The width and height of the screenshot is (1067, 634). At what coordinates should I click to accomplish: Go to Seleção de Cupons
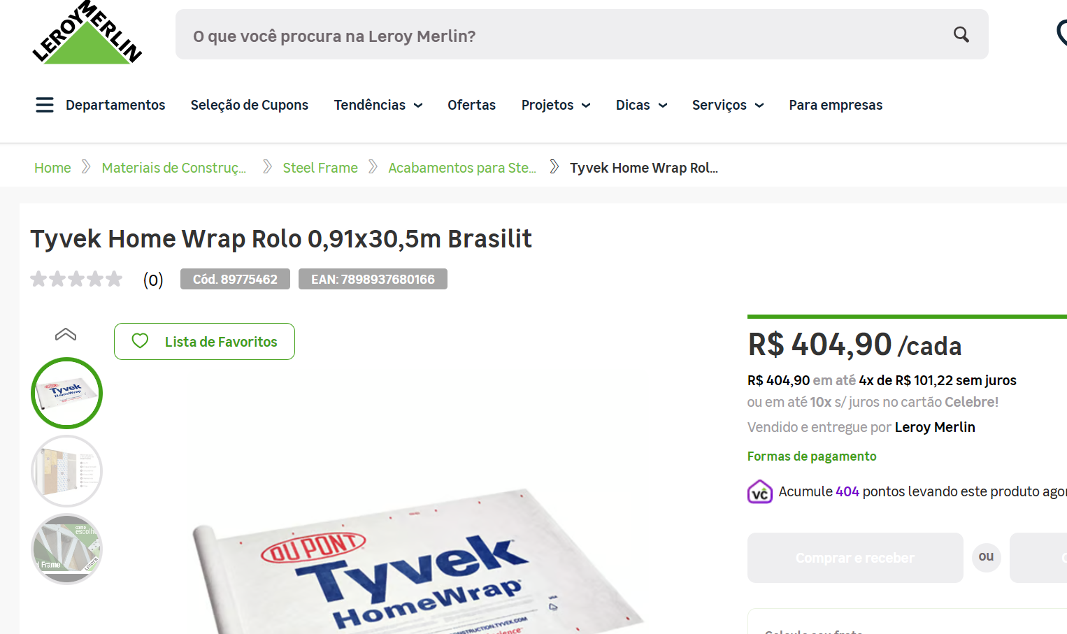pos(249,105)
